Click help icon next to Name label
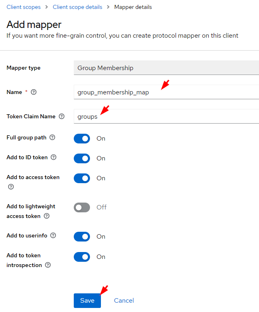 click(34, 92)
